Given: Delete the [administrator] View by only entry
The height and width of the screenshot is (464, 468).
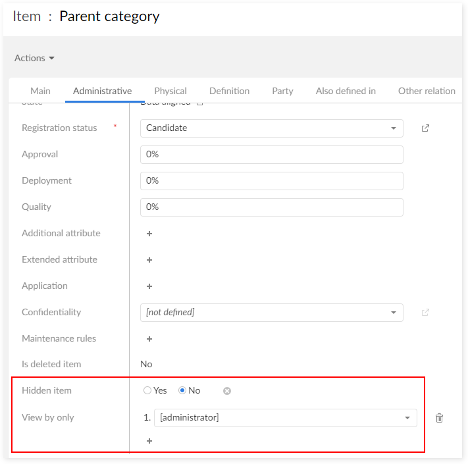Looking at the screenshot, I should click(439, 418).
